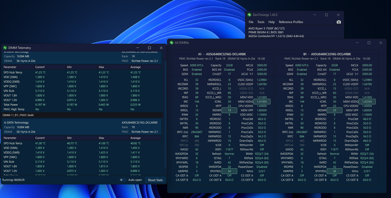The width and height of the screenshot is (391, 198).
Task: Close the All DIMMs window
Action: point(381,43)
